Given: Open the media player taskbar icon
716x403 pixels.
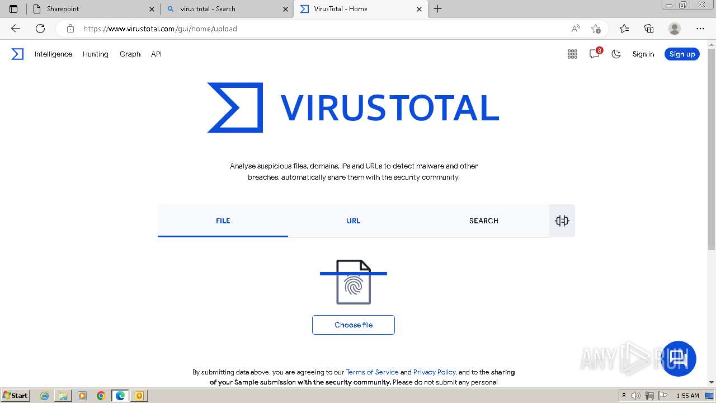Looking at the screenshot, I should click(x=82, y=396).
